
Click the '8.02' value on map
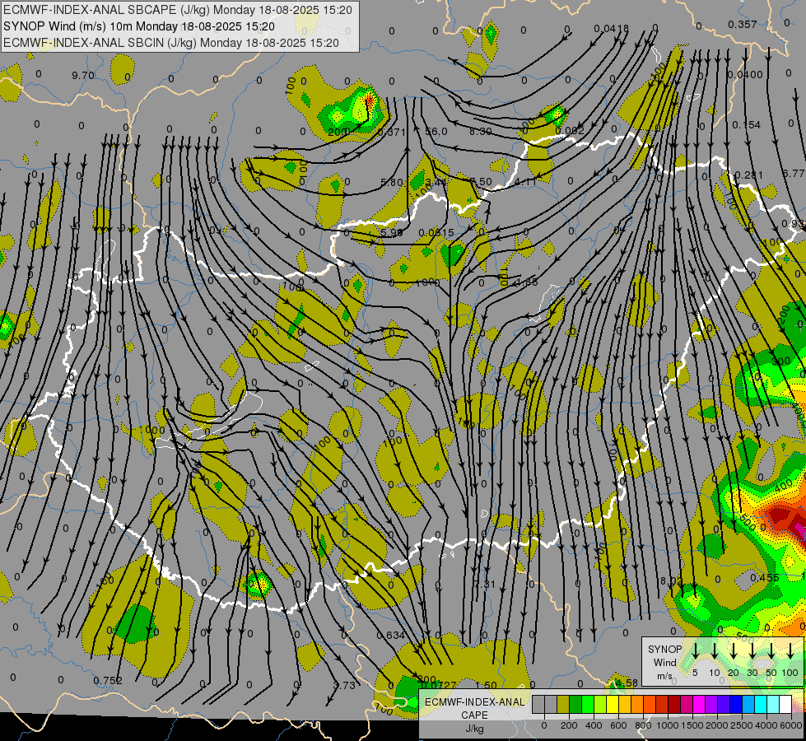[670, 580]
